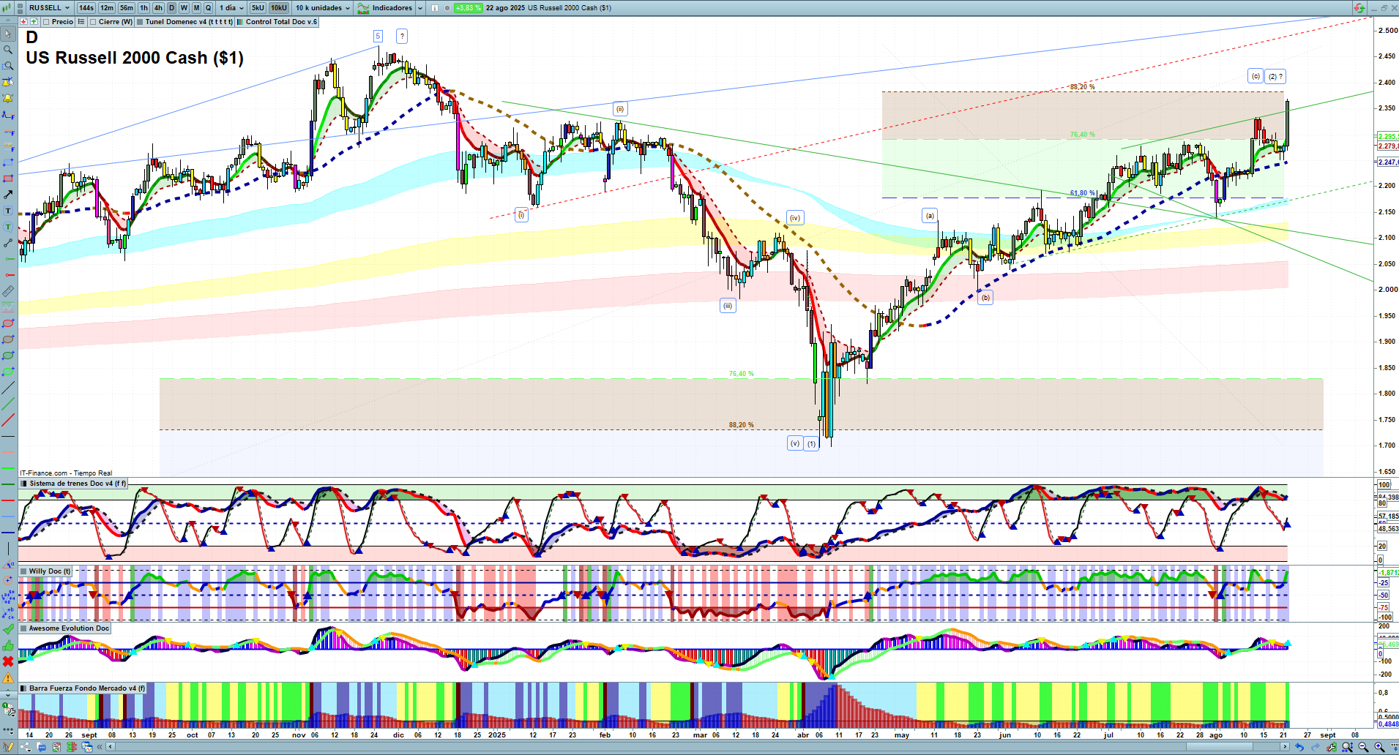This screenshot has width=1399, height=755.
Task: Choose the ruler measurement tool
Action: click(8, 291)
